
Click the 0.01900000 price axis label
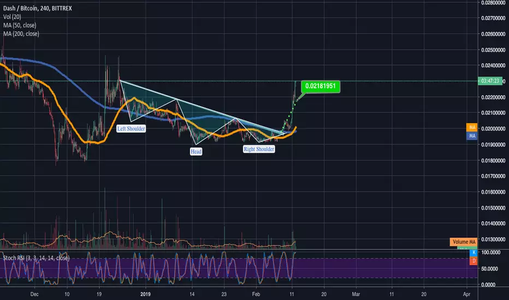coord(493,145)
